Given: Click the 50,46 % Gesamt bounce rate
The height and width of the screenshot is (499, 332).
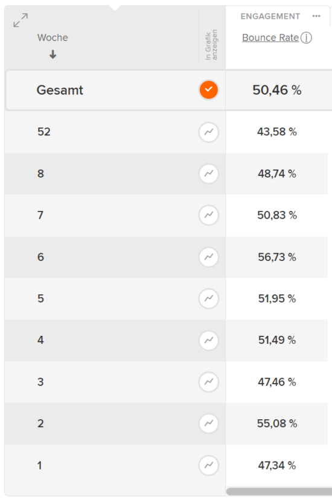Looking at the screenshot, I should tap(277, 90).
